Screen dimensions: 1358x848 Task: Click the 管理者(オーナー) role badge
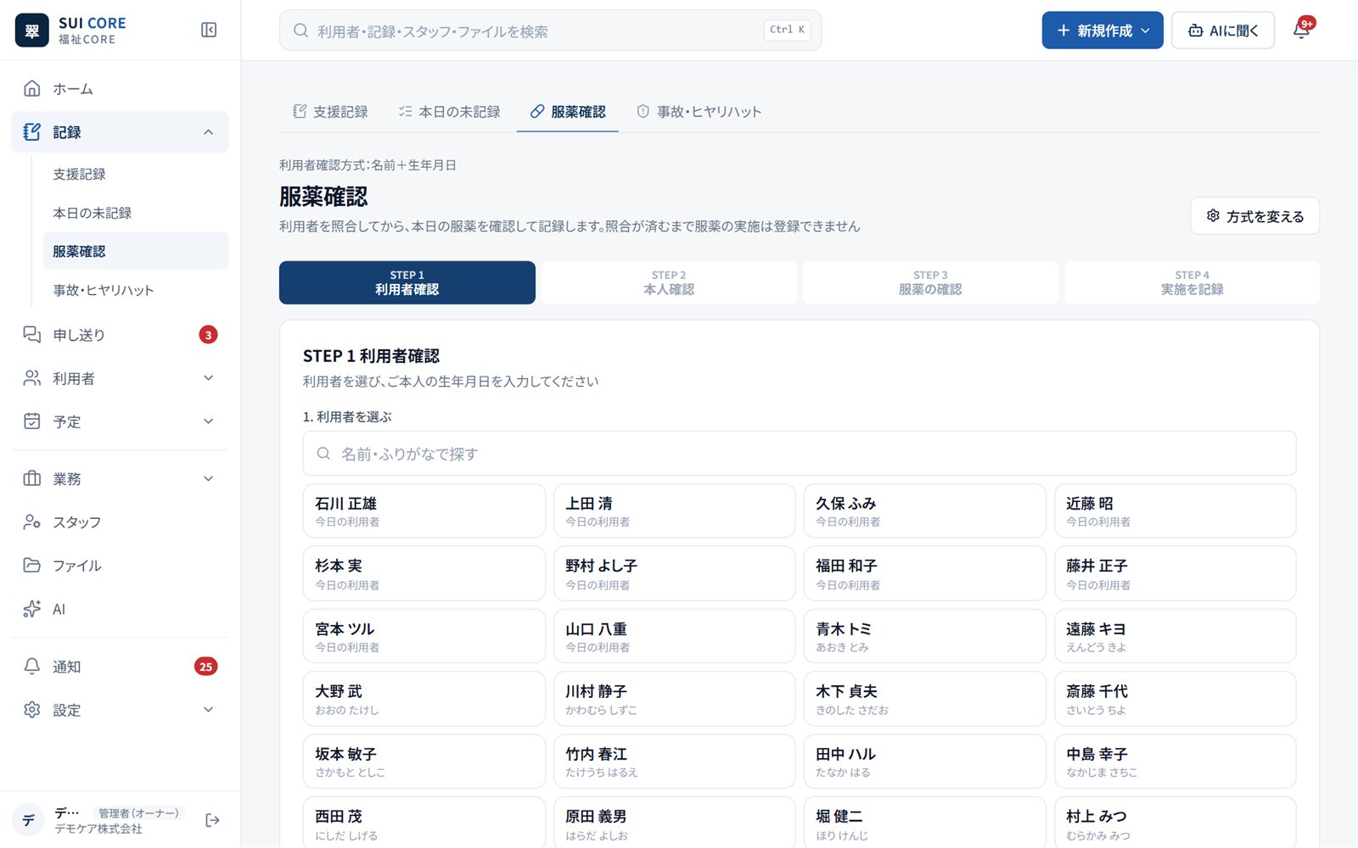[x=138, y=813]
